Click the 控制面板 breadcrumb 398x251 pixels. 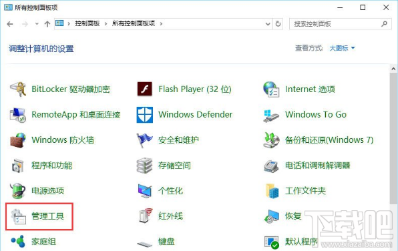tap(87, 23)
